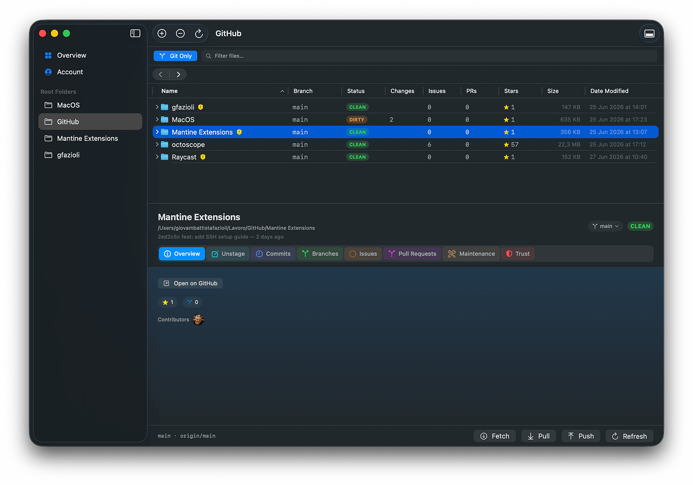Click the Branch column header
Viewport: 693px width, 485px height.
[x=303, y=91]
